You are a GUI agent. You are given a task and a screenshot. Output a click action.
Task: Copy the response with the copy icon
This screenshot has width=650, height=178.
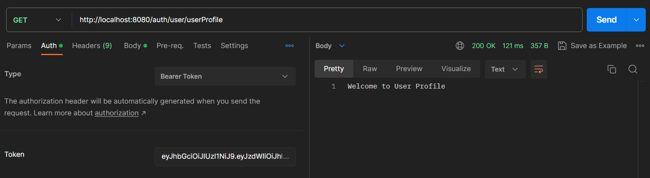coord(612,69)
